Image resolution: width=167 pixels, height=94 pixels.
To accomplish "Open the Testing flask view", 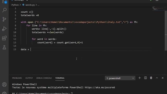I will 4,48.
